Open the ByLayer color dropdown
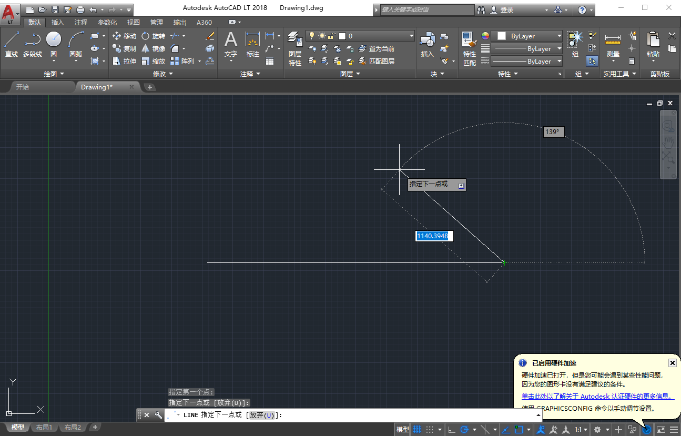 pyautogui.click(x=559, y=36)
